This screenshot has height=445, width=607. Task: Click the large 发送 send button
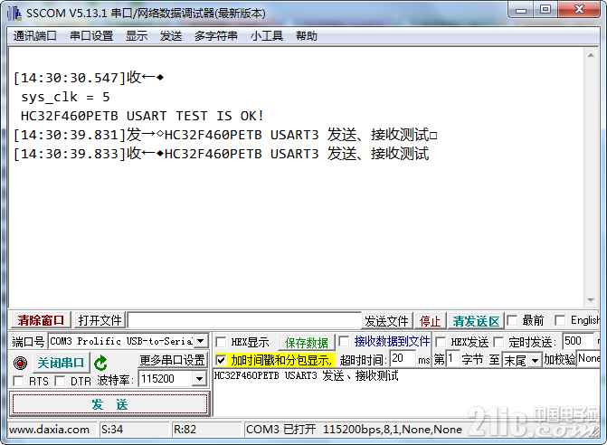[x=110, y=404]
